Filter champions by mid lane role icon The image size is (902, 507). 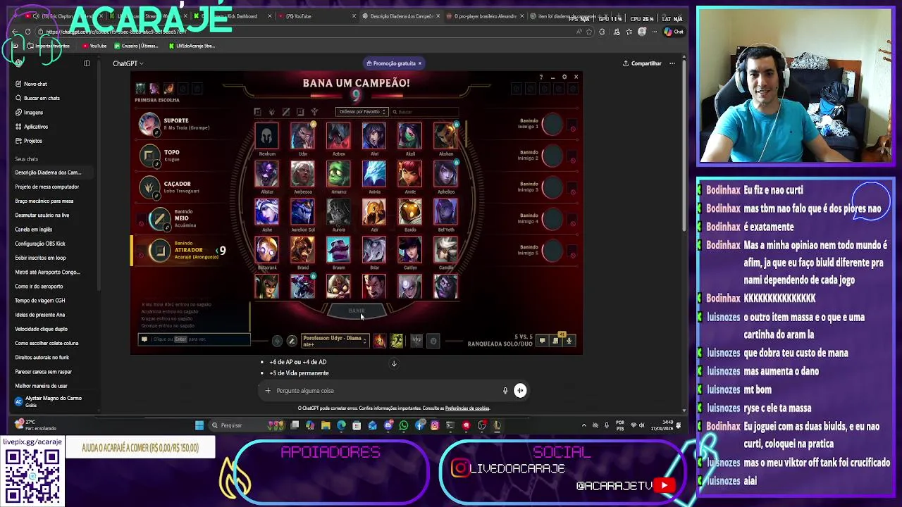pos(285,112)
